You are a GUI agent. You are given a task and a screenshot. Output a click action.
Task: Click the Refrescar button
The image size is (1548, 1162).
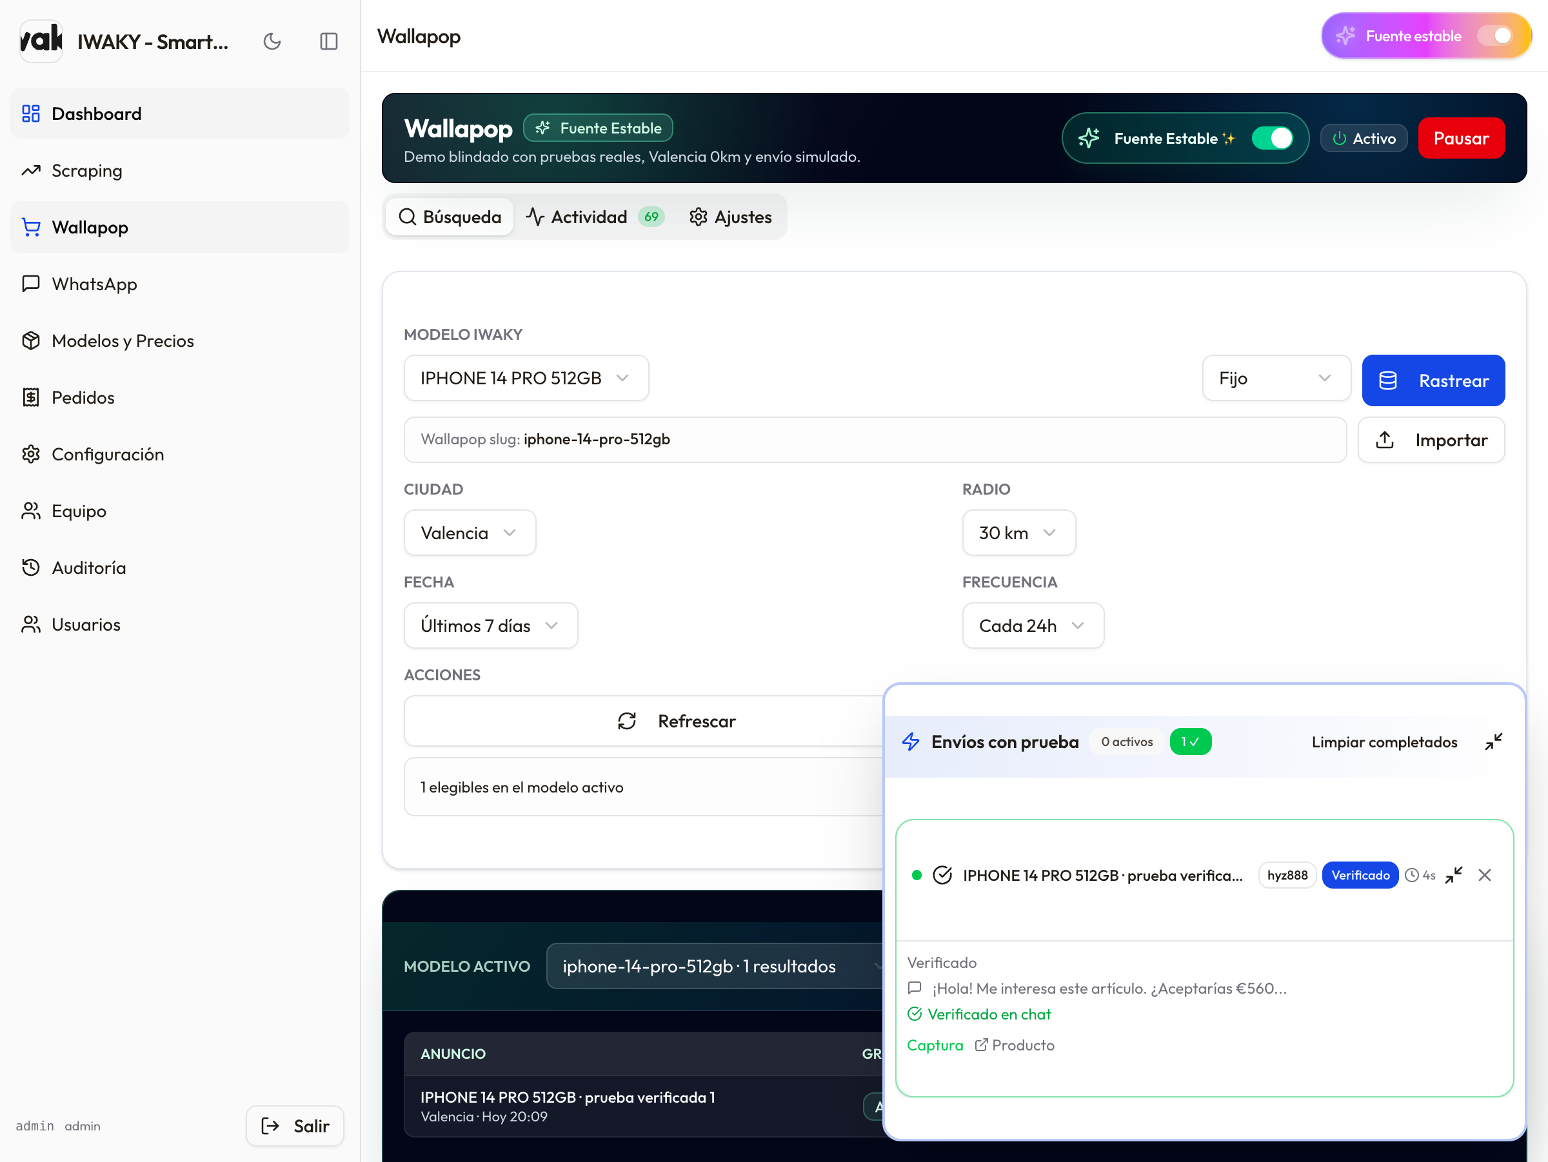point(644,720)
